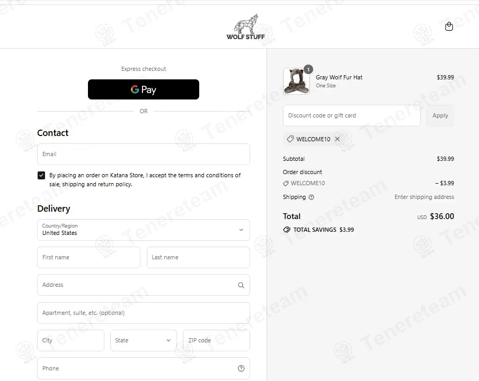
Task: Remove the WELCOME10 discount code
Action: [337, 139]
